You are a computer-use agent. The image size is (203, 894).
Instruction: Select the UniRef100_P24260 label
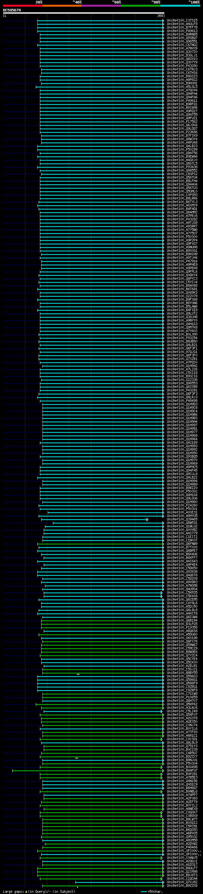click(182, 506)
